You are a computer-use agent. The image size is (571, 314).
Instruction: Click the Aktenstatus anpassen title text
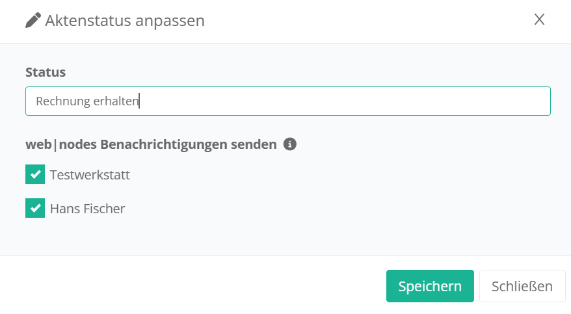[x=125, y=21]
